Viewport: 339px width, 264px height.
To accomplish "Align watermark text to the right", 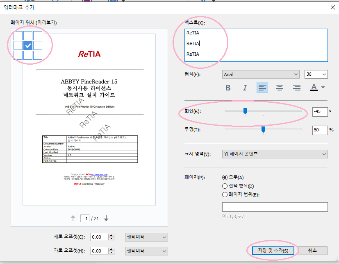I will coord(297,88).
